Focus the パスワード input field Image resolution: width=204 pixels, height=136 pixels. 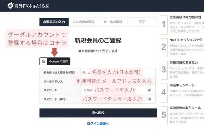(x=118, y=90)
